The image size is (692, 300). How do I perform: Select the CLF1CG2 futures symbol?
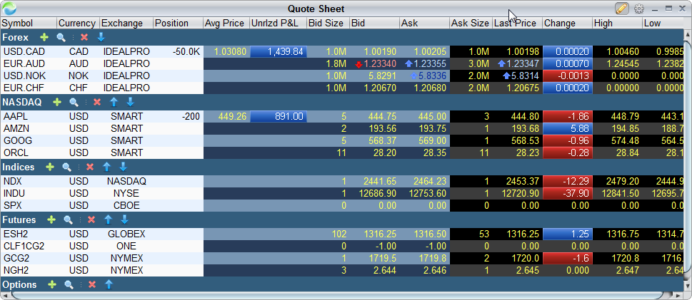[24, 246]
